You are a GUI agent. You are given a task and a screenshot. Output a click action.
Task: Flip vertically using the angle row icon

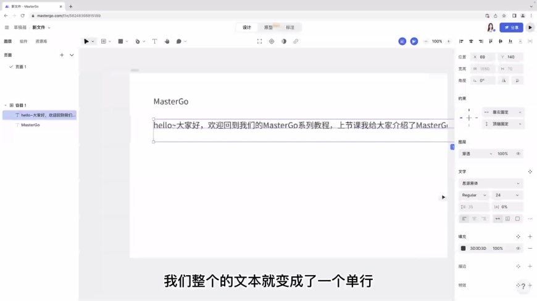[517, 81]
